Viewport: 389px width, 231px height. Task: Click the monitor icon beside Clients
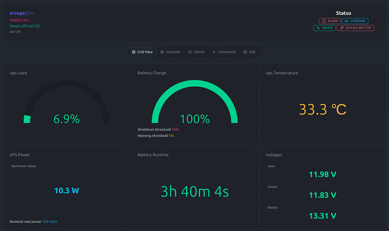pos(190,52)
